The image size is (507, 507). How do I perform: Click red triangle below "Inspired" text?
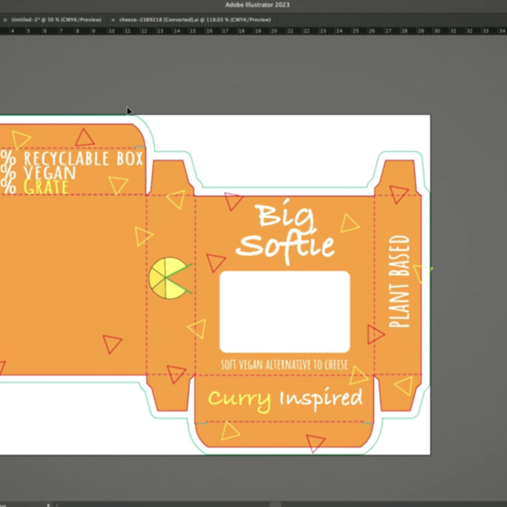tap(316, 443)
